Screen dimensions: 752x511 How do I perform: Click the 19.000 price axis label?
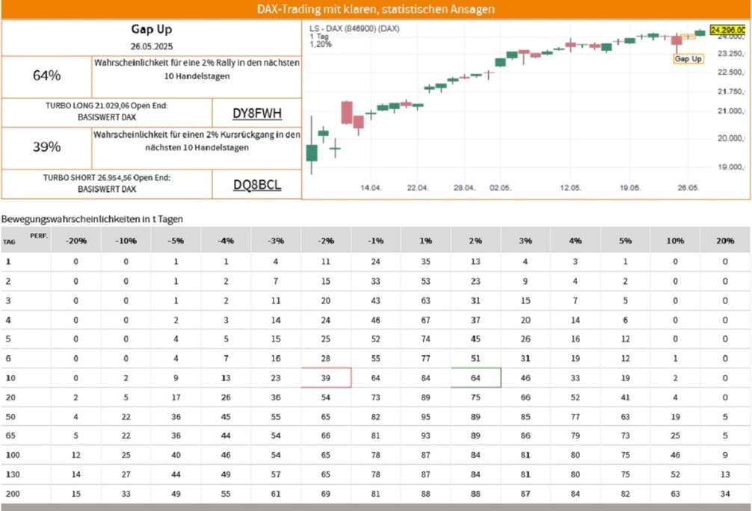point(731,167)
